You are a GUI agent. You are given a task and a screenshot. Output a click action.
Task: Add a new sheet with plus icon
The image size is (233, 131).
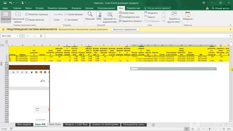click(153, 125)
